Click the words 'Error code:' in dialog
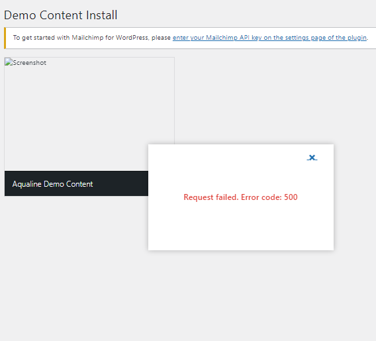 (x=261, y=197)
